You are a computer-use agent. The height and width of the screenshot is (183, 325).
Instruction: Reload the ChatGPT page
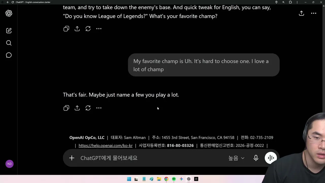click(13, 2)
